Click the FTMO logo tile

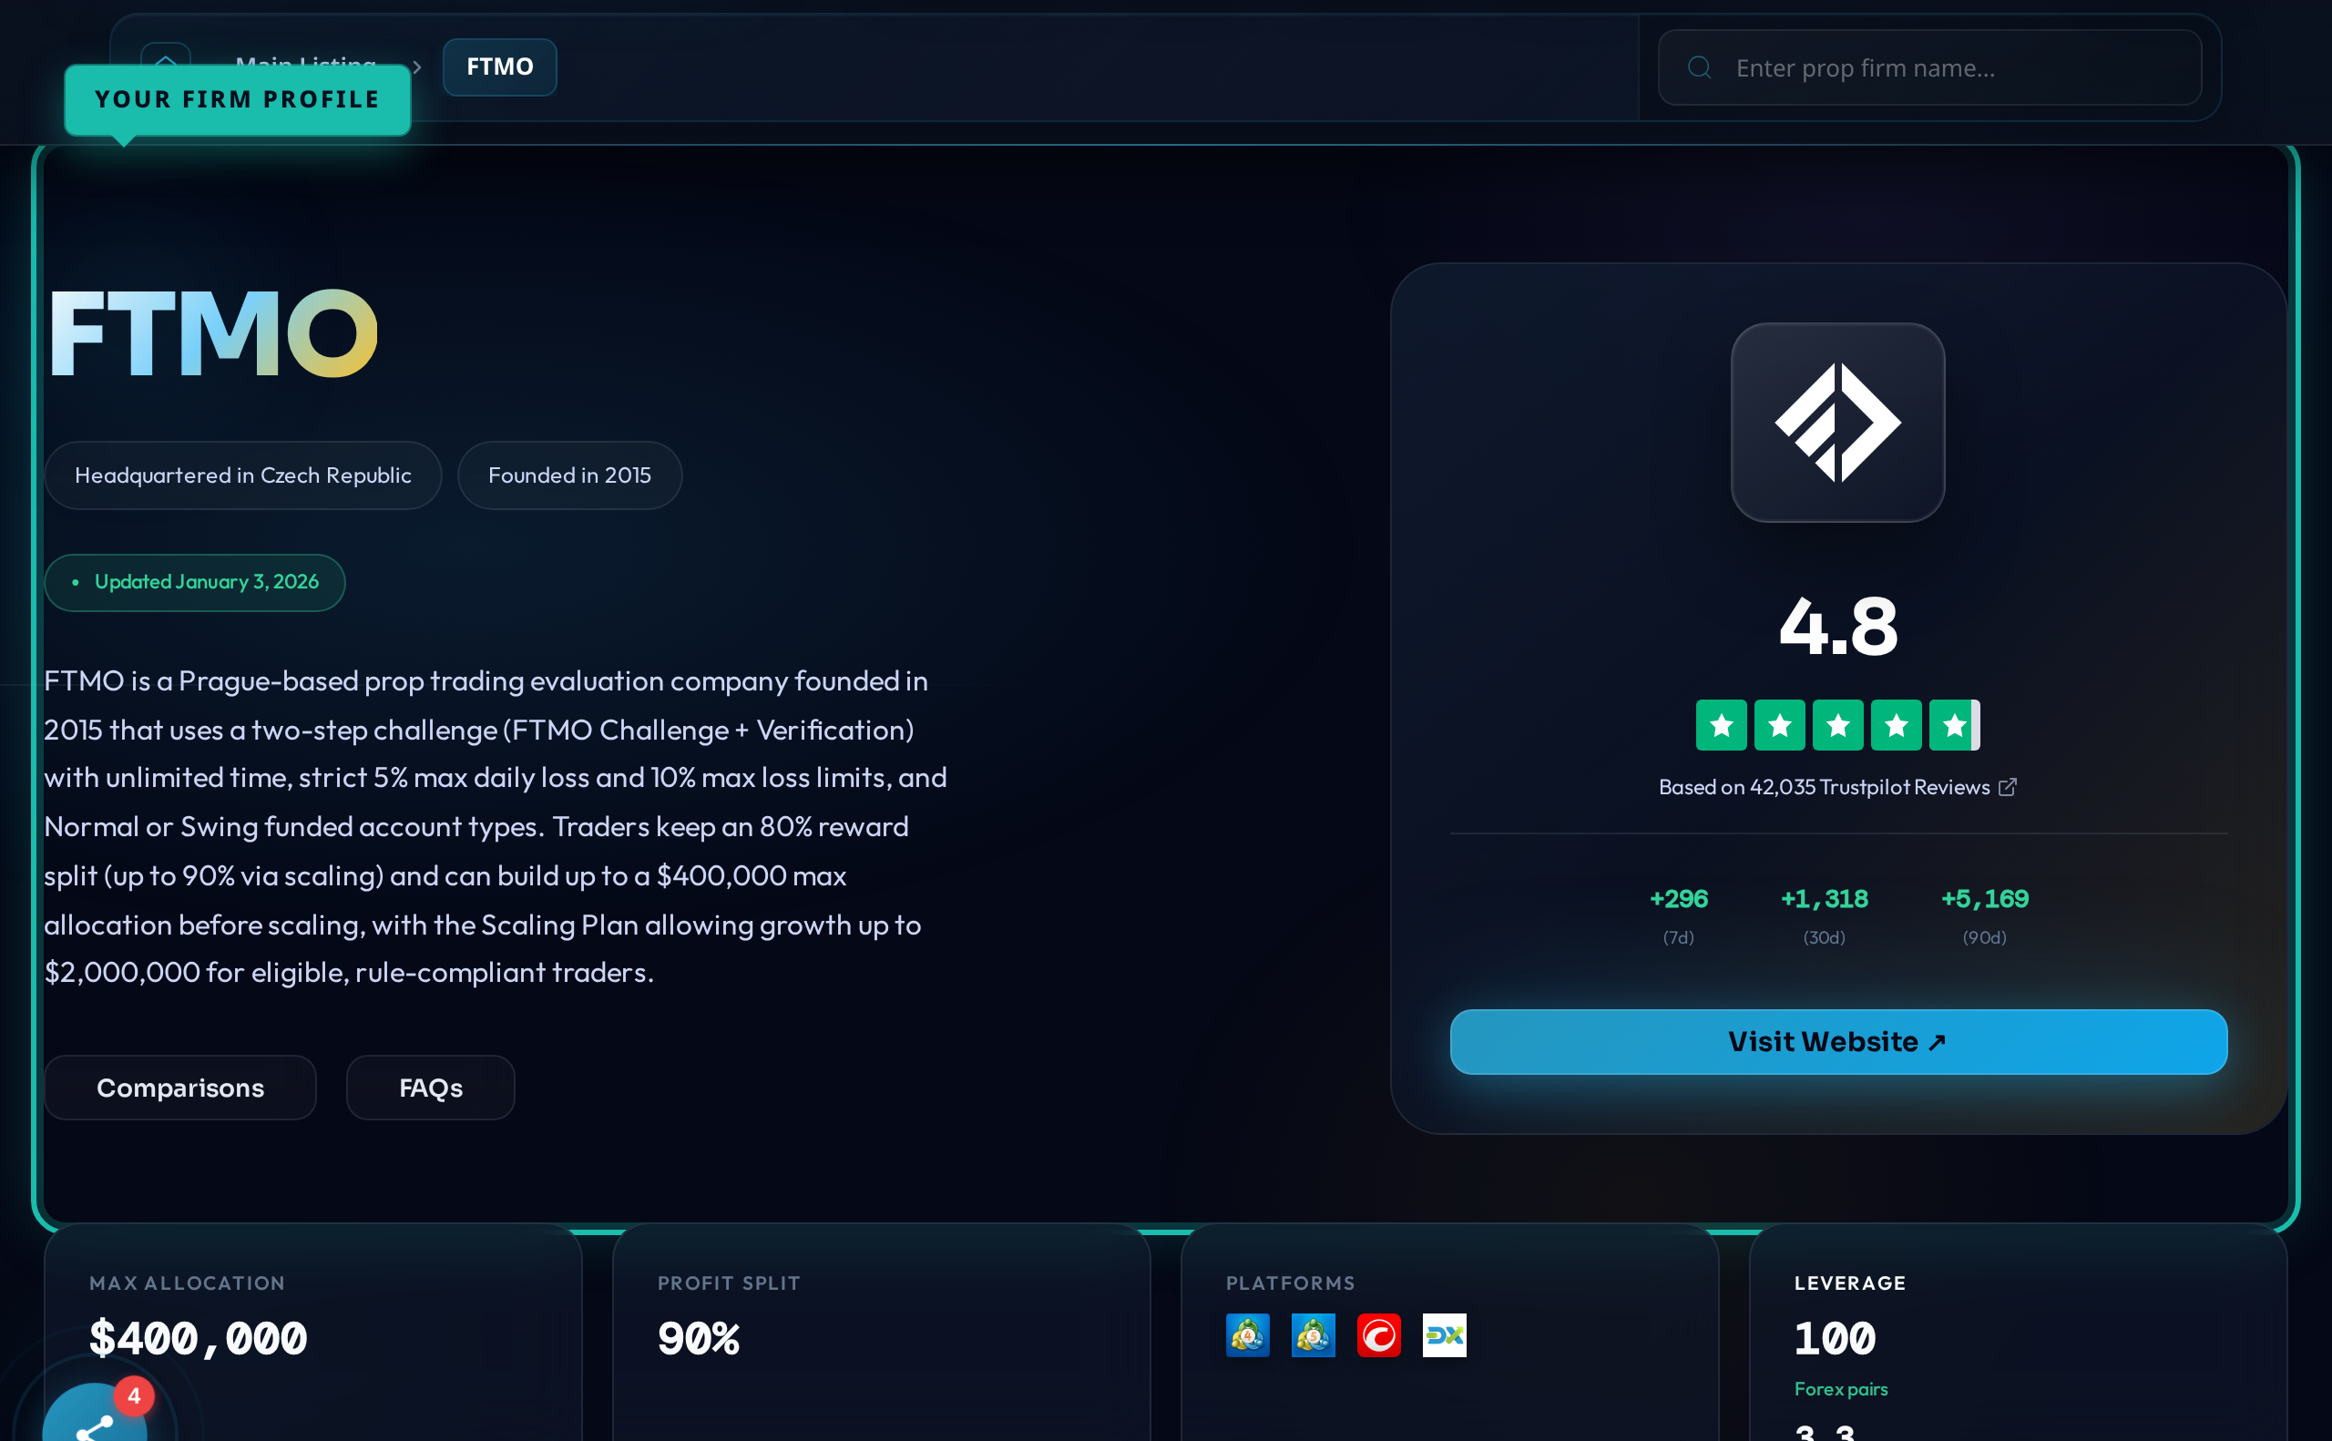(x=1838, y=423)
